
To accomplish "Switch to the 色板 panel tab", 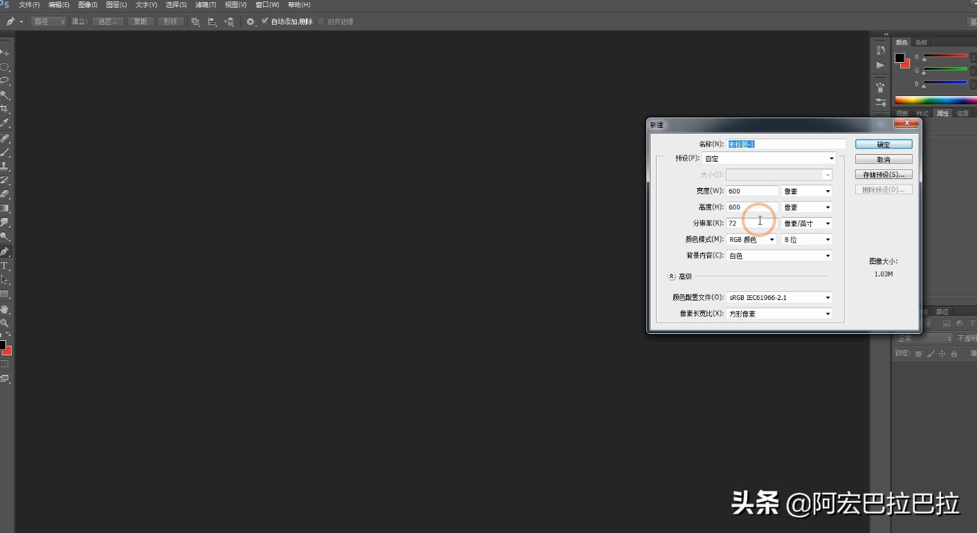I will (920, 41).
